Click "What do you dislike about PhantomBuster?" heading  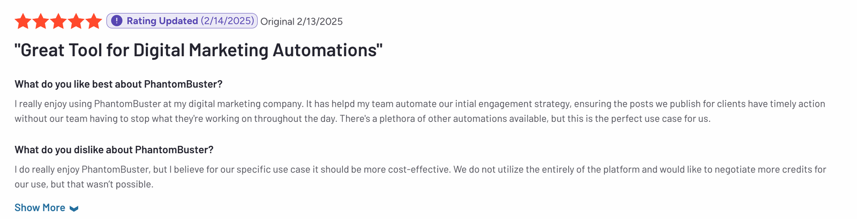[114, 150]
